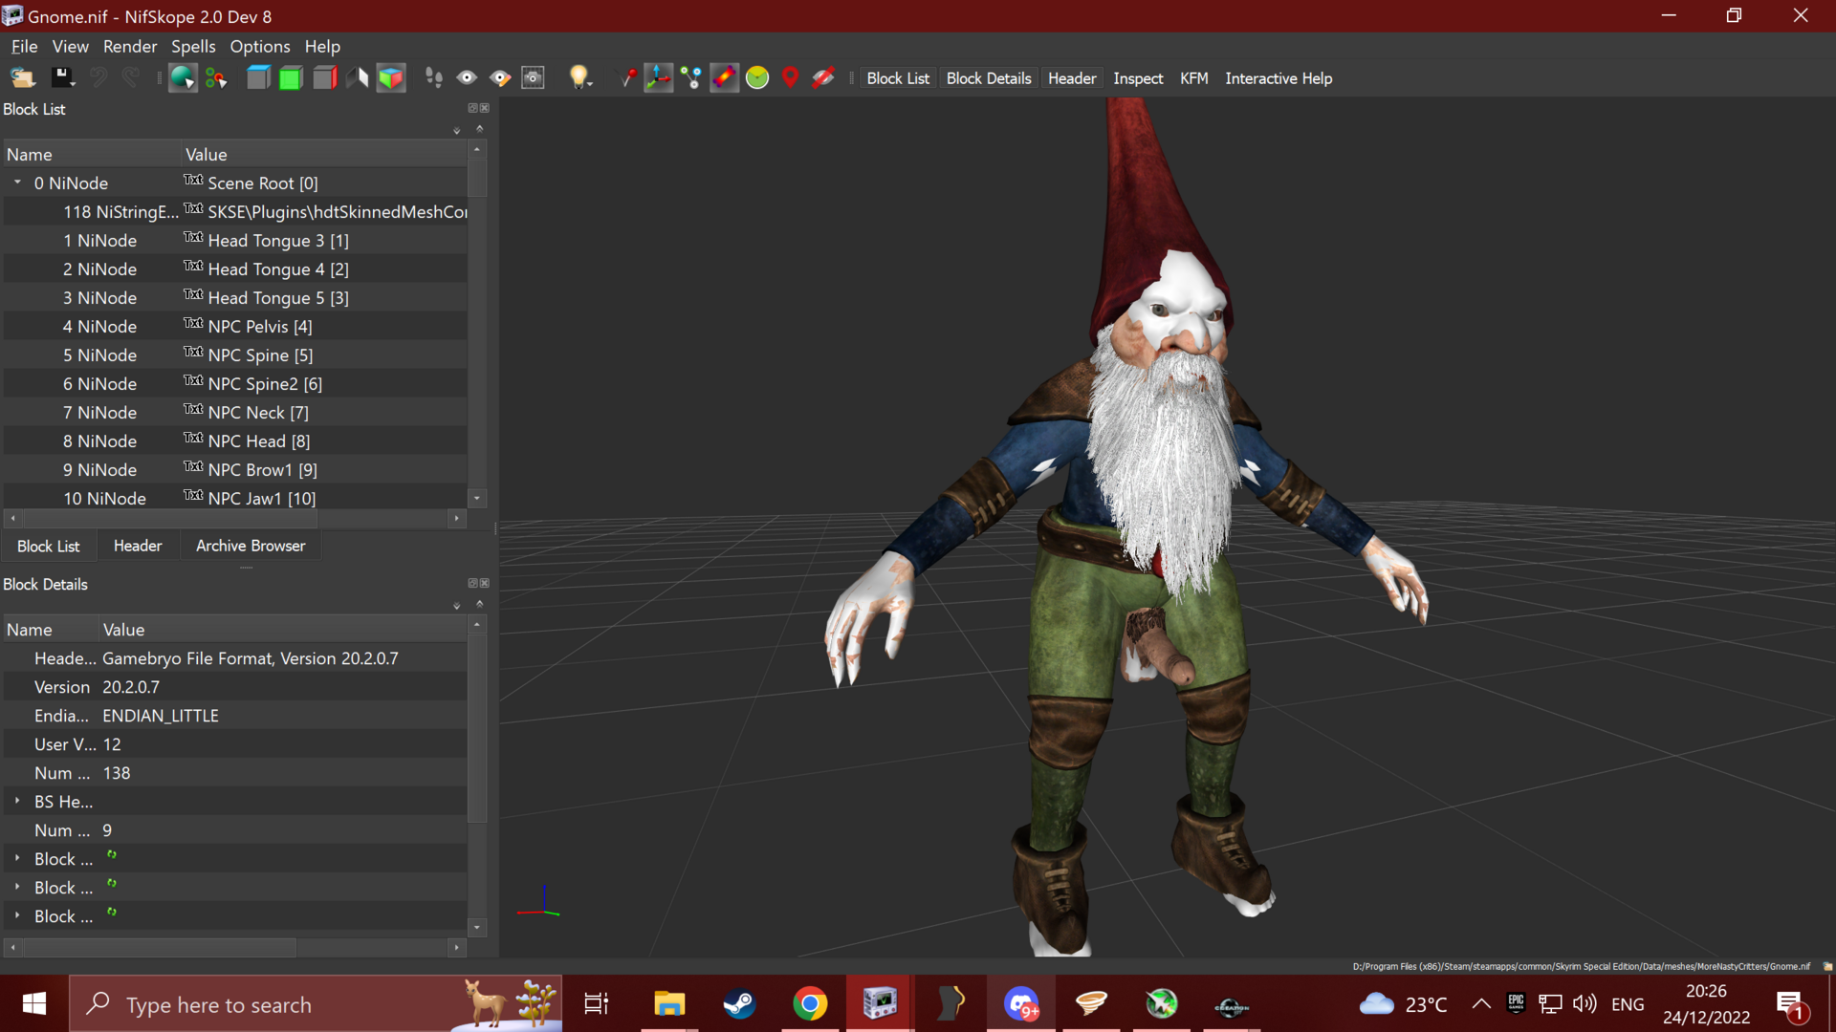Image resolution: width=1836 pixels, height=1032 pixels.
Task: Open the Render menu
Action: click(x=130, y=46)
